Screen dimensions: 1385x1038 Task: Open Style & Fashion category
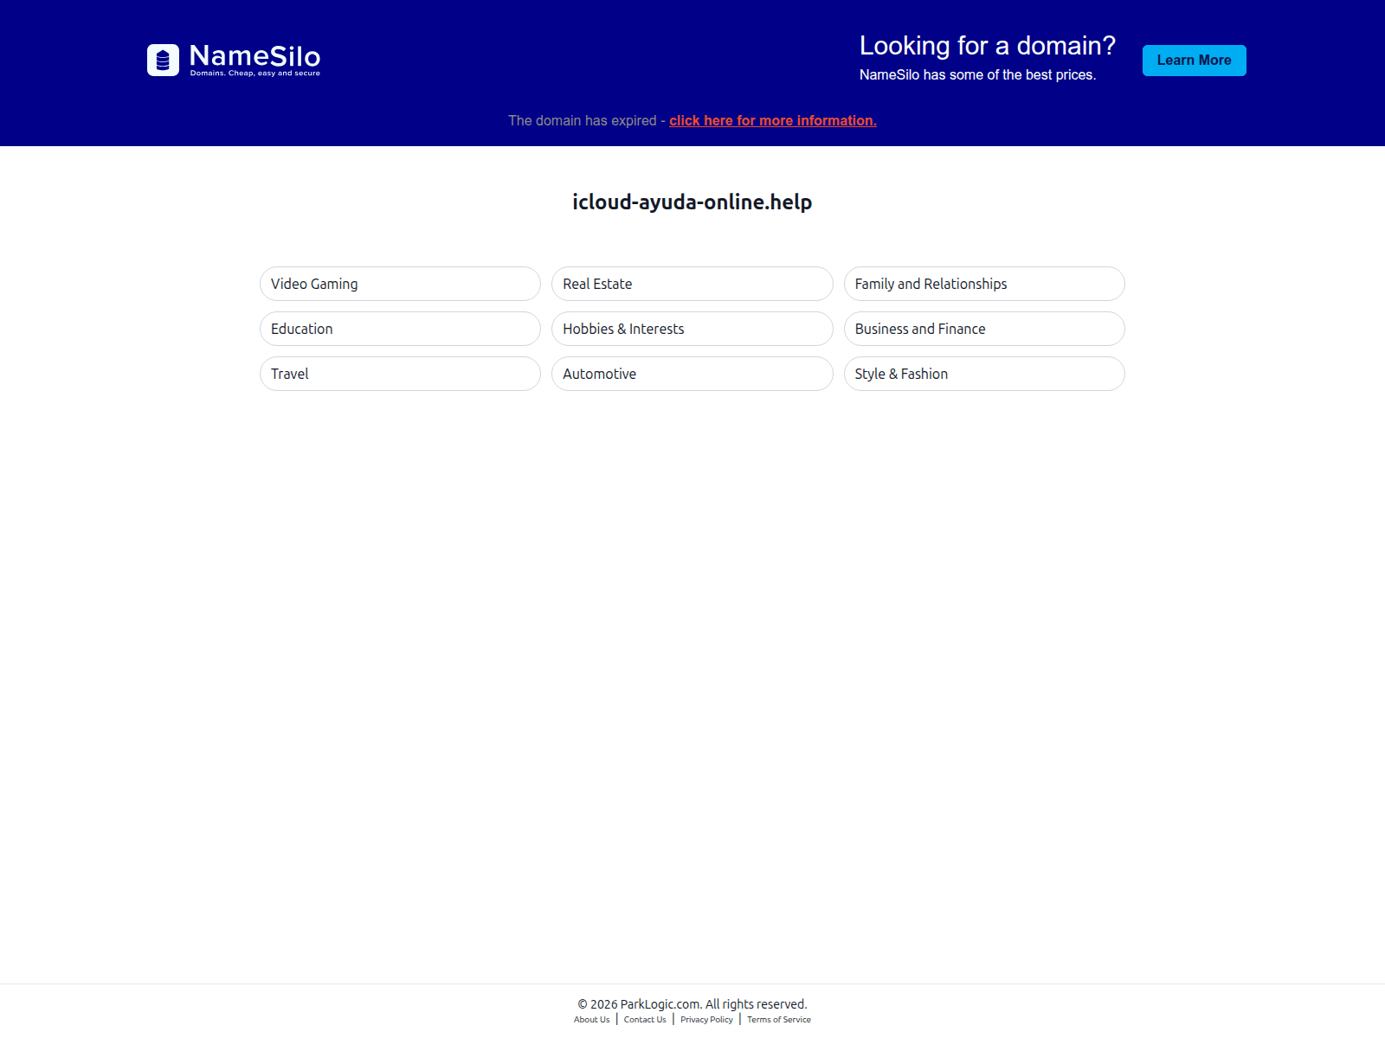[984, 374]
